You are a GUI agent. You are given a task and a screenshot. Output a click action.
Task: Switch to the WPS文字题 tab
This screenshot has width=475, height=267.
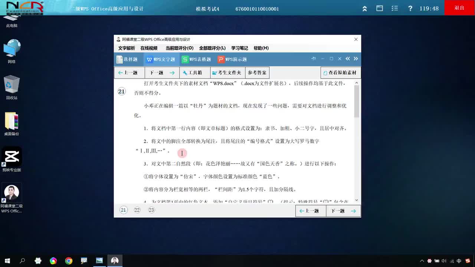click(x=161, y=59)
